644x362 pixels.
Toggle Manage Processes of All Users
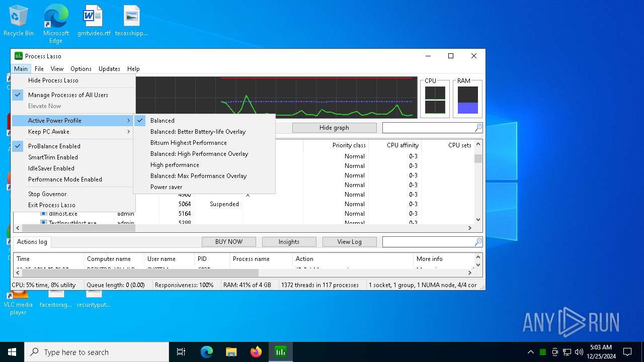(x=73, y=95)
